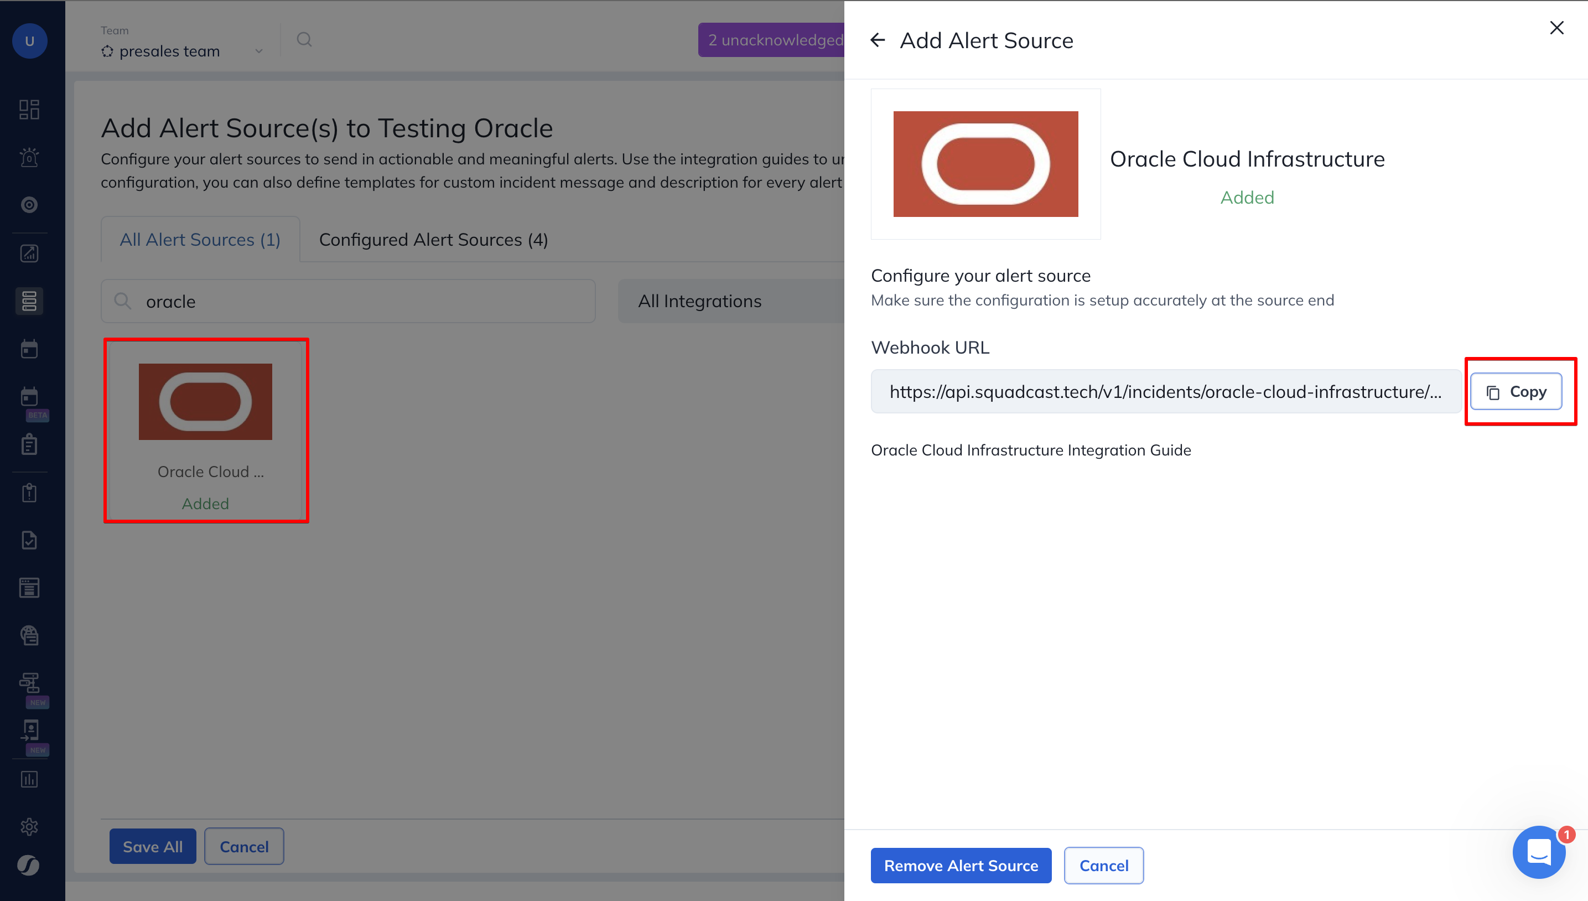Open the Dashboard icon in the sidebar
This screenshot has height=901, width=1588.
[x=29, y=109]
